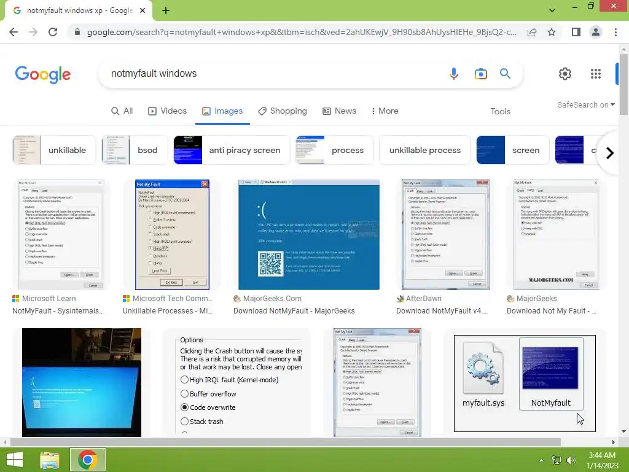This screenshot has width=629, height=472.
Task: Open the AfterDawn NotMyFault image
Action: (x=445, y=234)
